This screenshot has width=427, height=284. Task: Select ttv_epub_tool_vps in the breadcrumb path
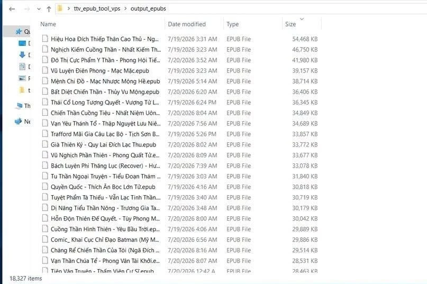[97, 8]
